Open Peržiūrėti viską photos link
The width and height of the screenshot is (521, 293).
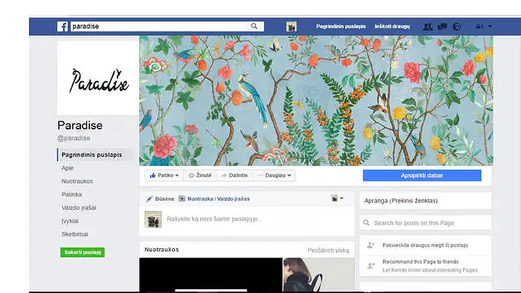pyautogui.click(x=328, y=250)
